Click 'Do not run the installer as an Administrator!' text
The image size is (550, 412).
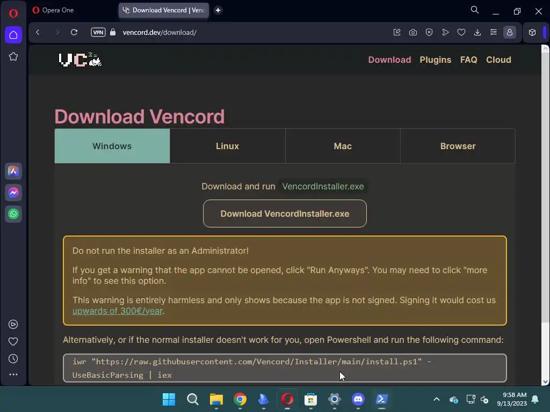pos(161,251)
